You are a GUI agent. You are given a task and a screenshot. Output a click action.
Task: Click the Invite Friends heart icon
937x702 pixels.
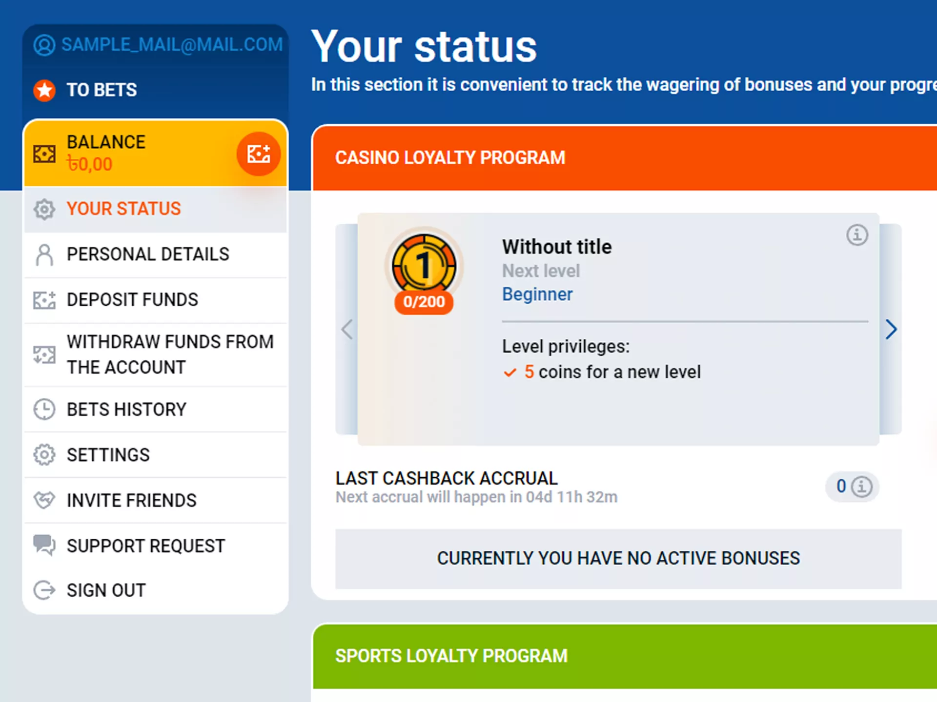pos(43,500)
